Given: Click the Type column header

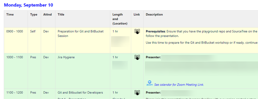Looking at the screenshot, I should tap(34, 14).
